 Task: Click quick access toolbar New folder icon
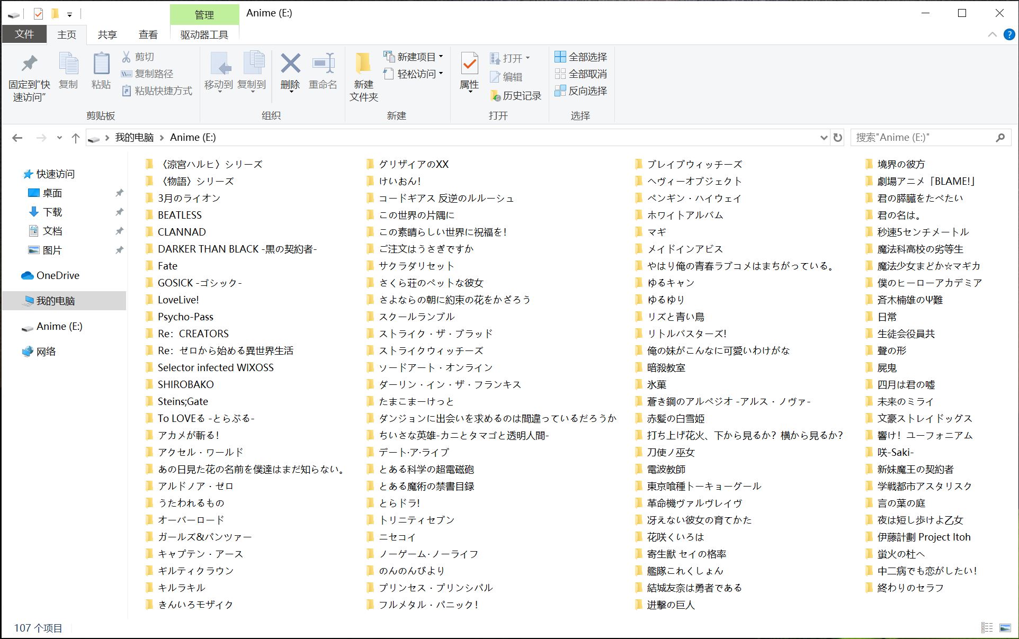(55, 14)
